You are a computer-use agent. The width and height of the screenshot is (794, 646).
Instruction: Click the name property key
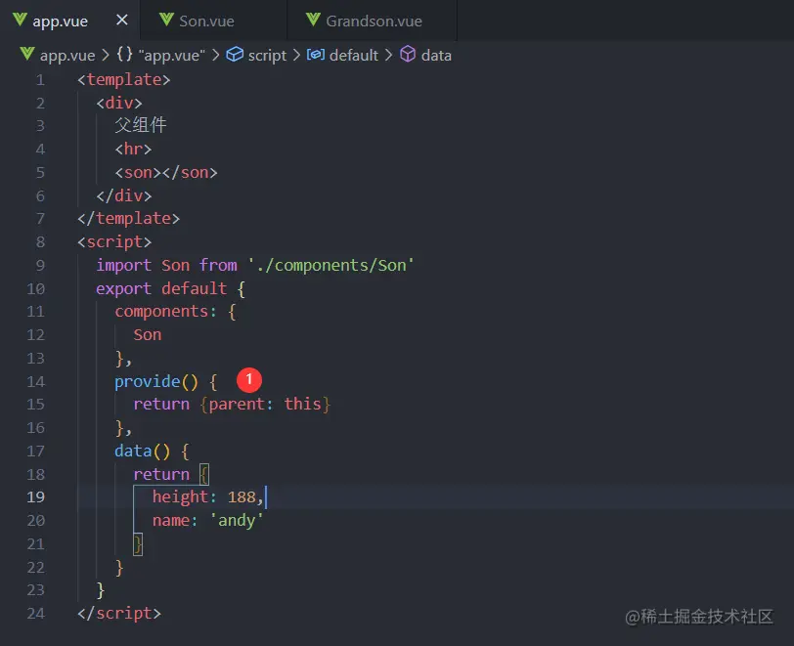(171, 521)
